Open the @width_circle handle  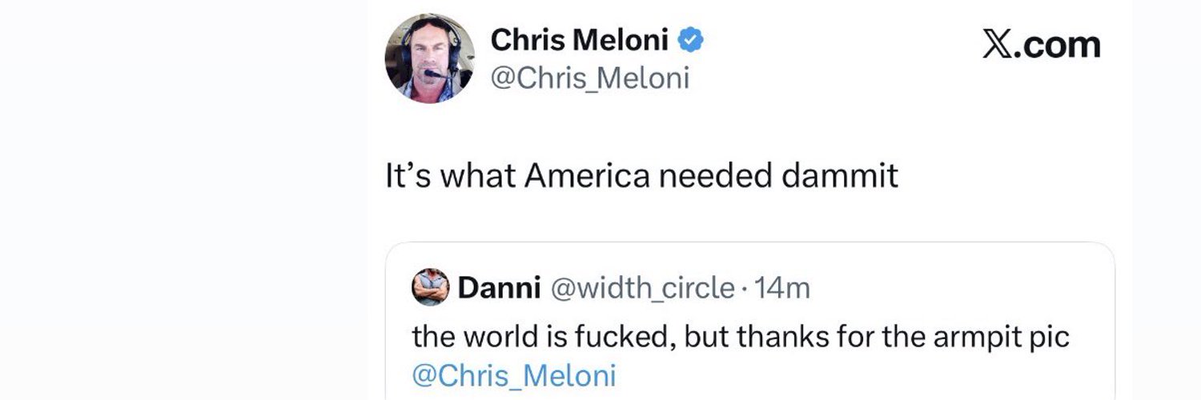(x=641, y=288)
